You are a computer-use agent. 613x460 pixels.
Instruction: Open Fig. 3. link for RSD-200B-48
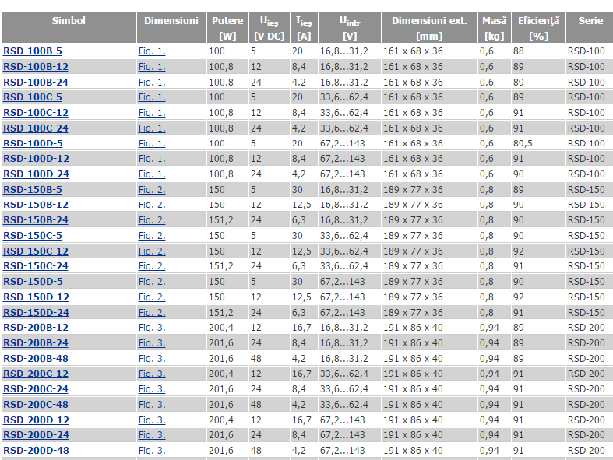(x=152, y=358)
